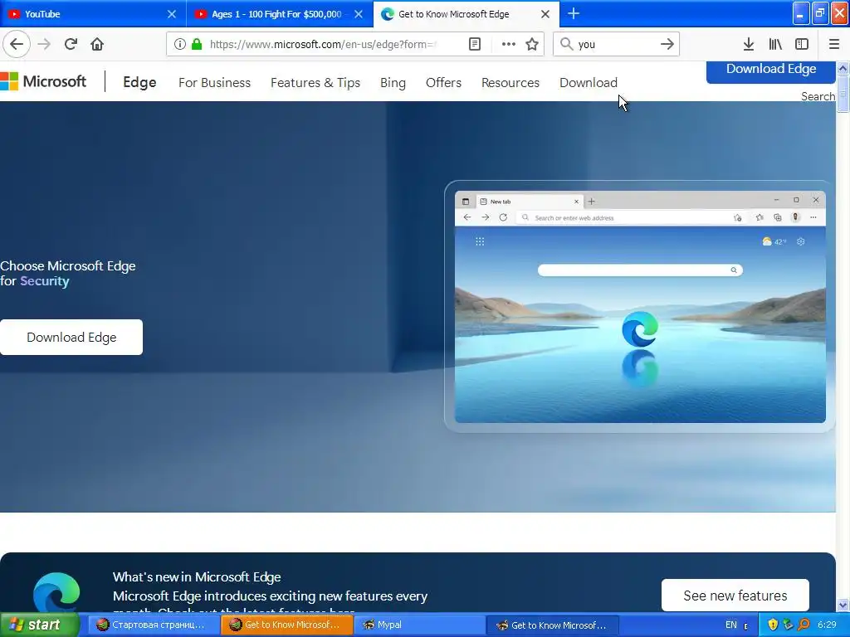Click scrollbar up arrow
This screenshot has width=850, height=637.
pos(843,68)
